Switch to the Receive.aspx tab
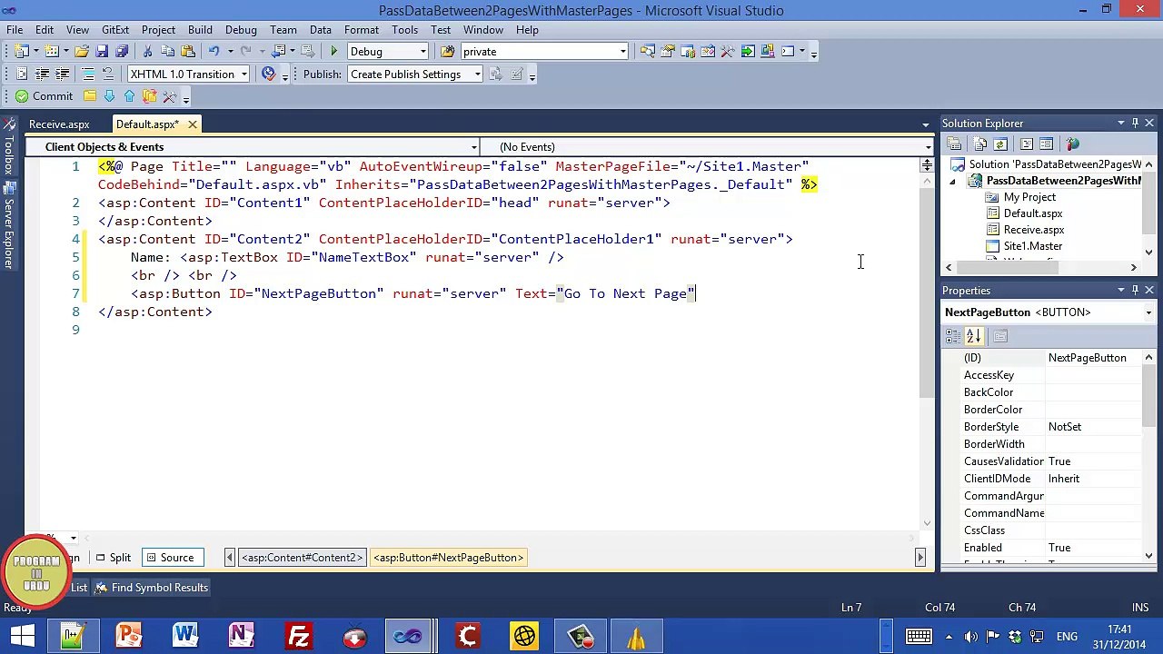1163x654 pixels. click(x=59, y=124)
